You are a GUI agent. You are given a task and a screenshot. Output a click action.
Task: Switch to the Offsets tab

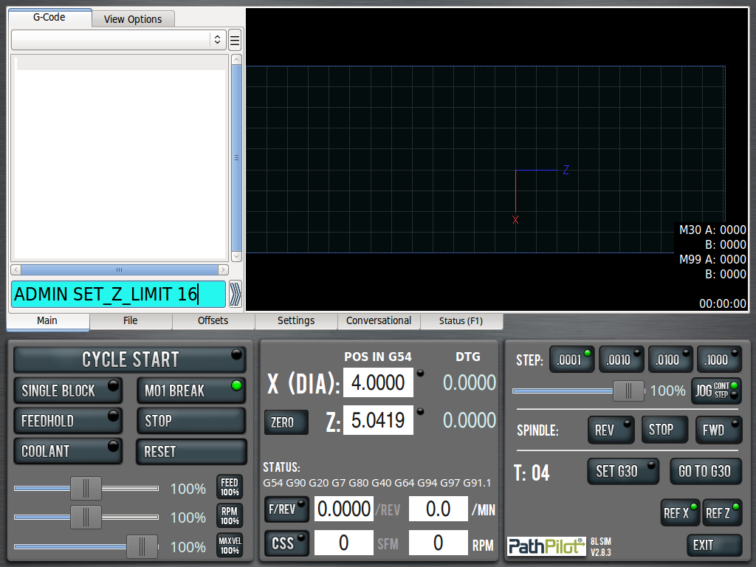click(213, 321)
